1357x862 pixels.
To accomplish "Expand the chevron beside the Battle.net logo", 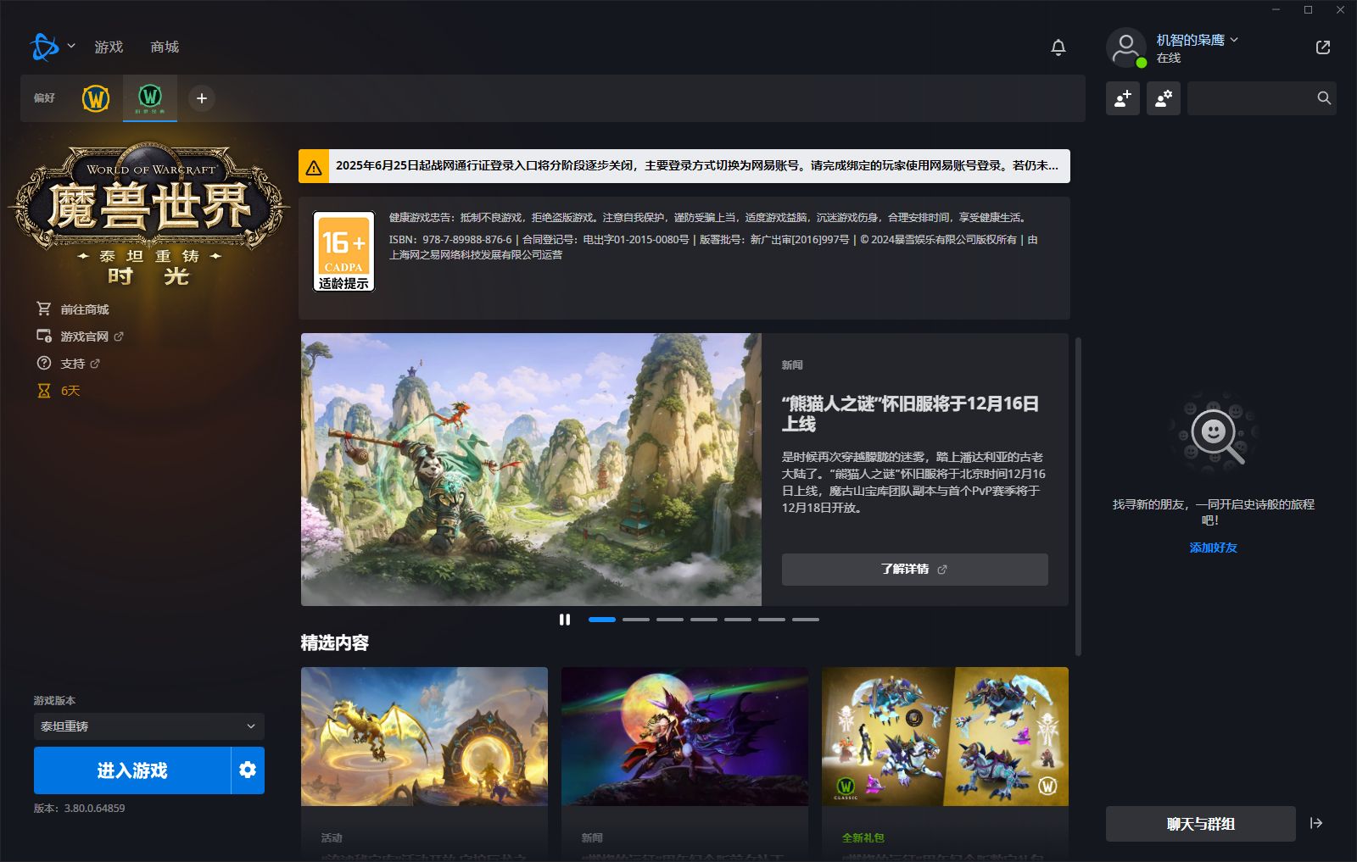I will 71,46.
